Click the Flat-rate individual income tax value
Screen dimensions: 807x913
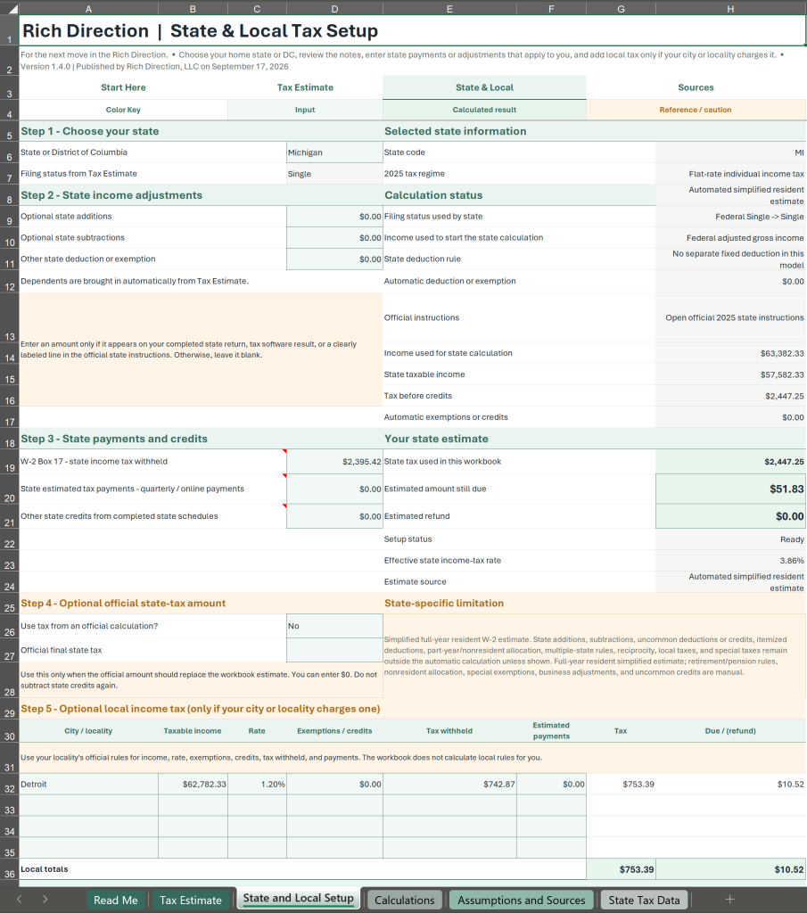tap(730, 174)
